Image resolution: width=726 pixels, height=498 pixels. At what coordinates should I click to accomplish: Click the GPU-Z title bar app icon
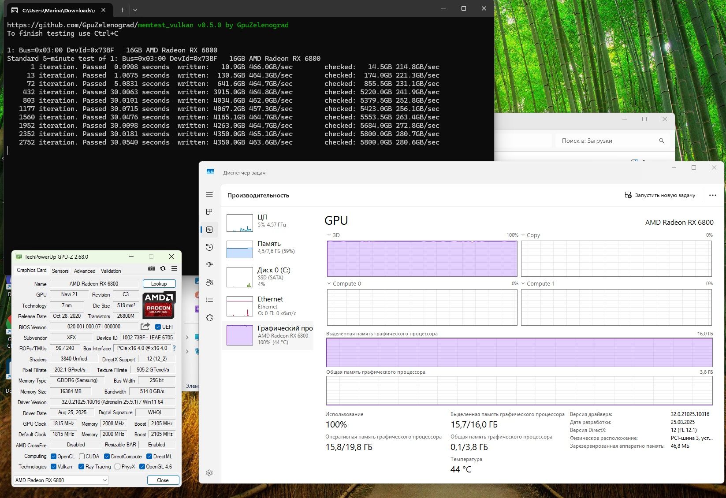point(19,256)
